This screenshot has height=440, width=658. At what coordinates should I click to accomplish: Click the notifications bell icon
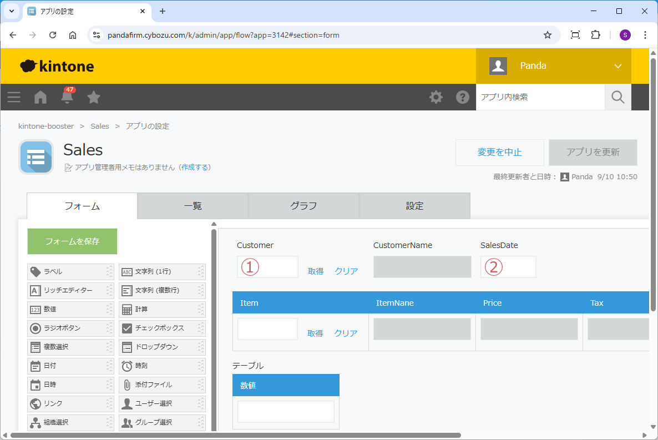pos(67,97)
